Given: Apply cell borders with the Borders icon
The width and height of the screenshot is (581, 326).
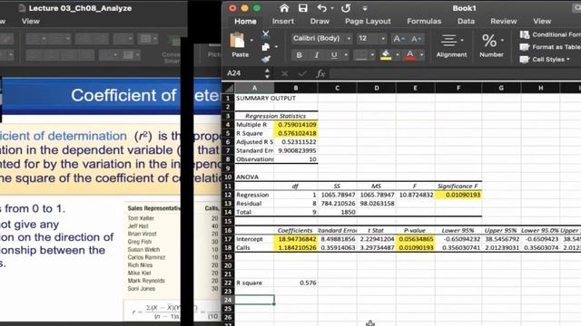Looking at the screenshot, I should (x=360, y=55).
